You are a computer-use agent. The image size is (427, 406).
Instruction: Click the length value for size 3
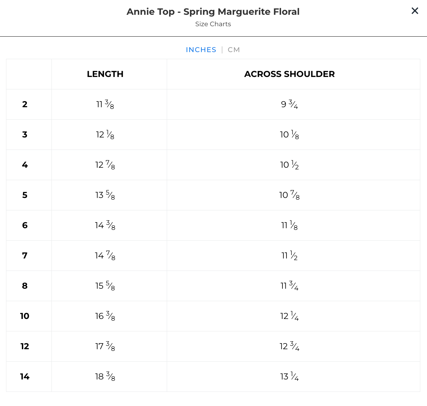tap(105, 135)
